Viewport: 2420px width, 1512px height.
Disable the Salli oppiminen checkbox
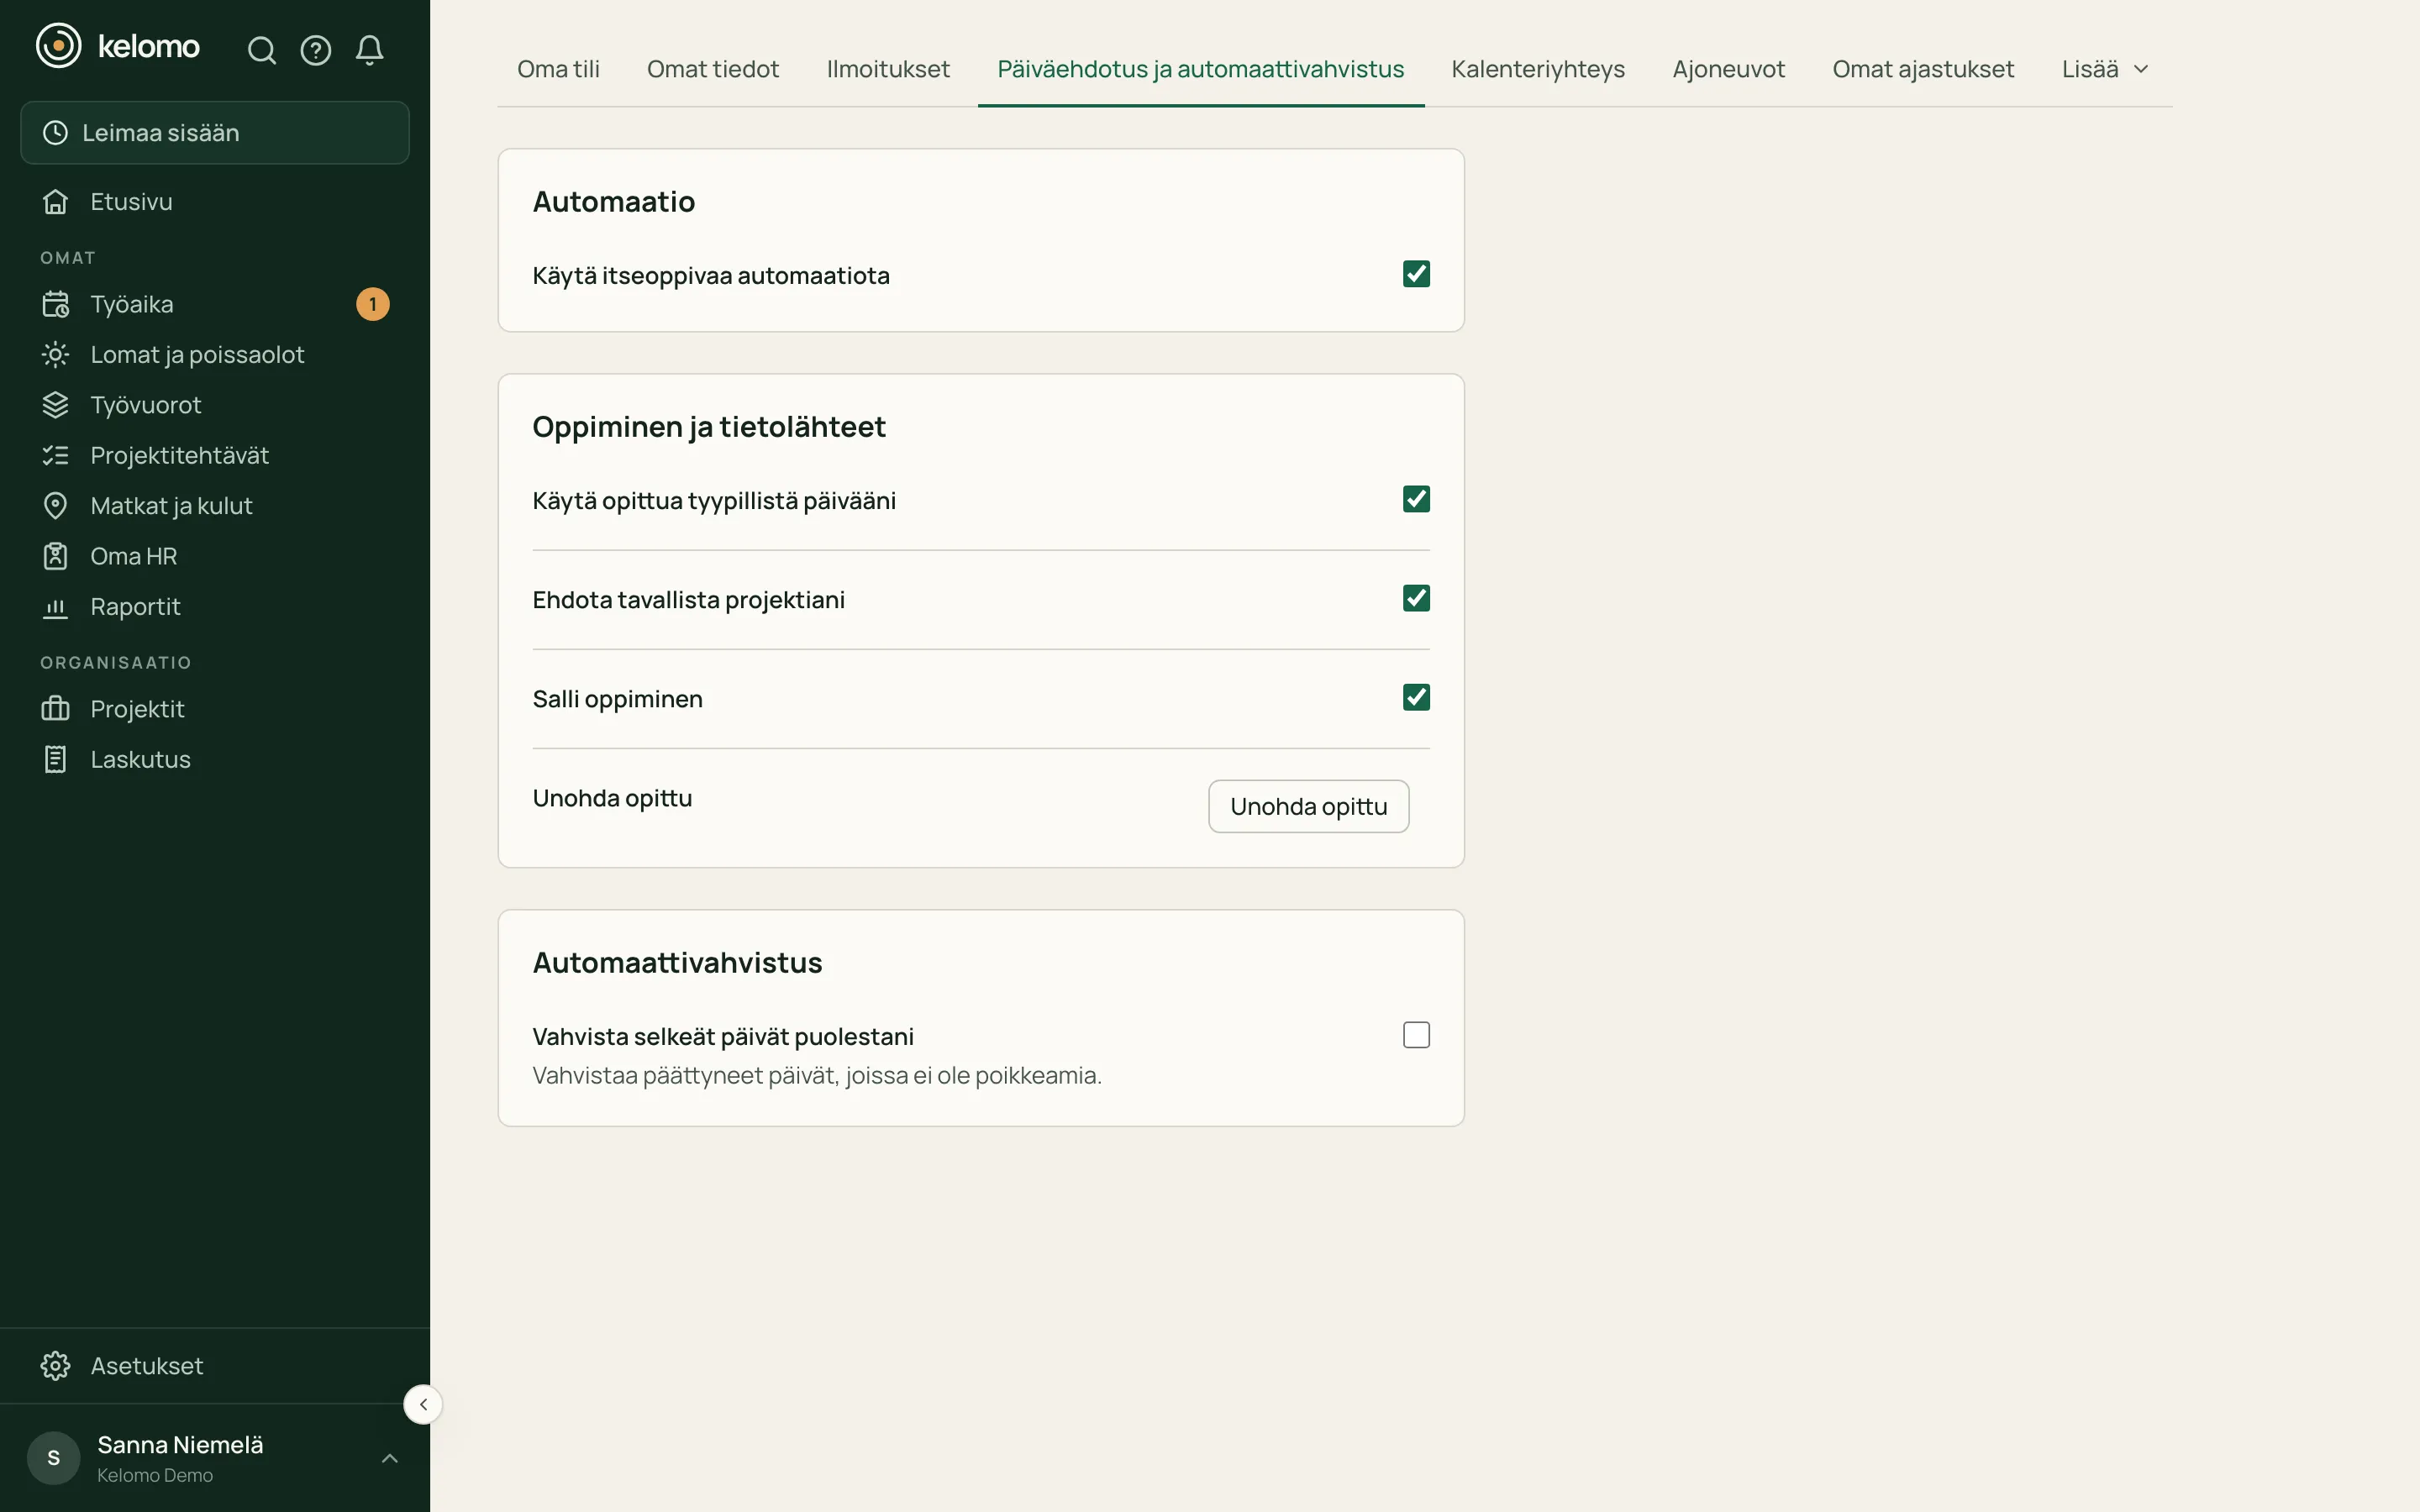tap(1416, 697)
